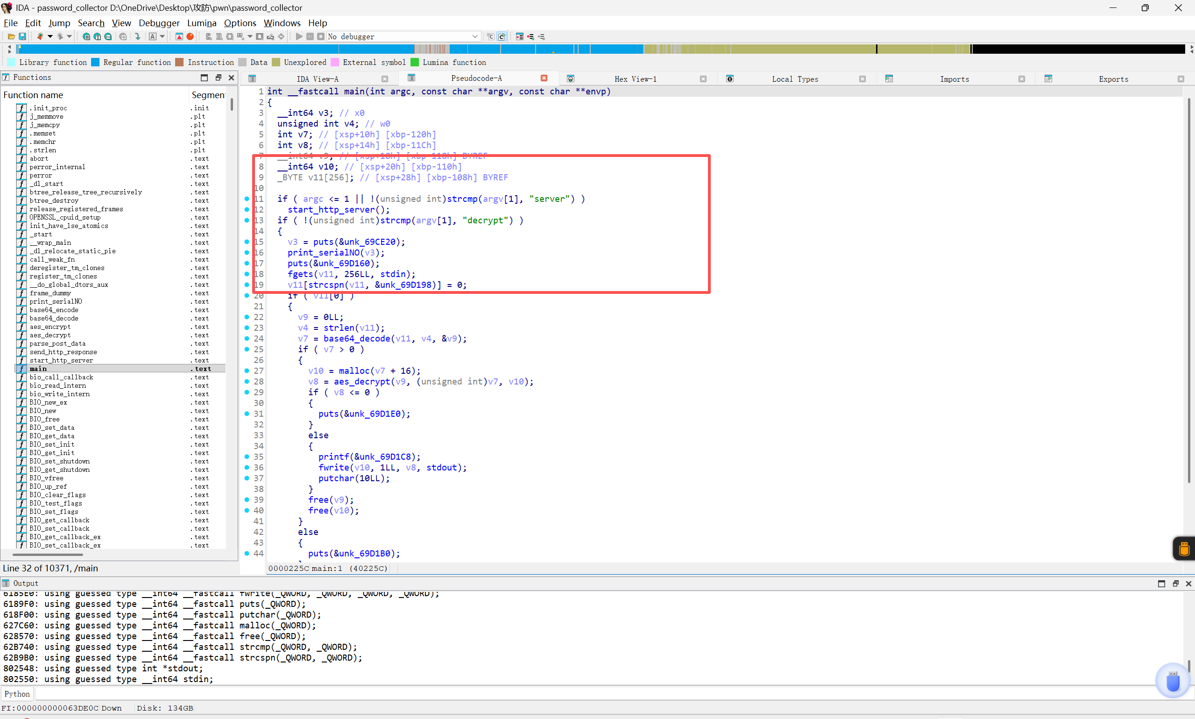Screen dimensions: 1195x719
Task: Sort by the Segment column header
Action: [x=208, y=95]
